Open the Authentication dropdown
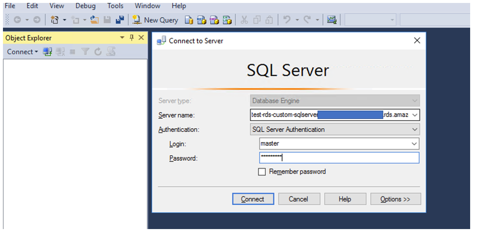The height and width of the screenshot is (233, 481). [x=335, y=129]
